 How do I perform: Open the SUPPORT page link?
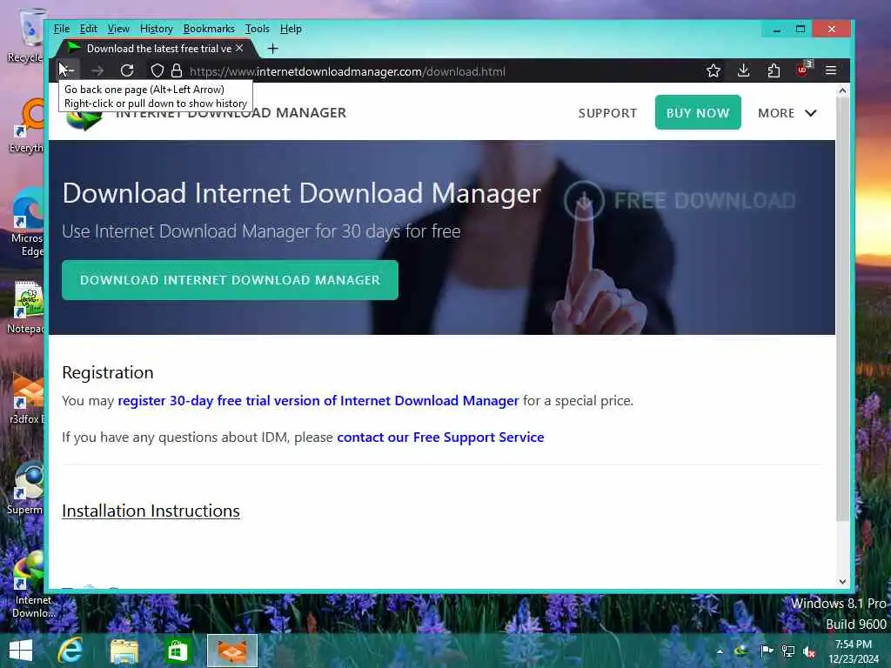(607, 113)
